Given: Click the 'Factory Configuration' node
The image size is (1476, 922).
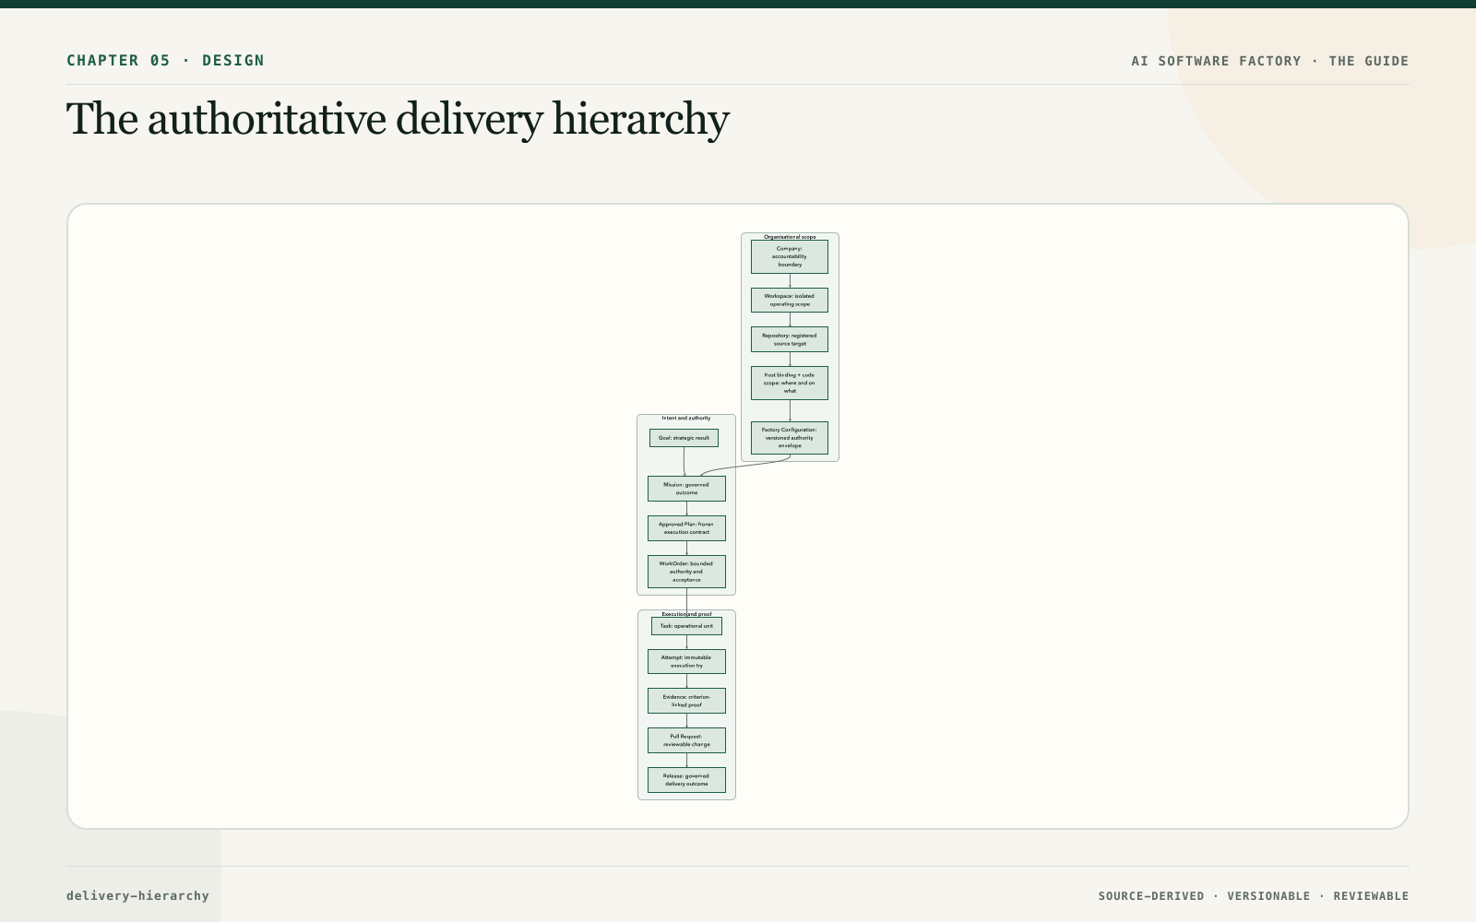Looking at the screenshot, I should (790, 437).
